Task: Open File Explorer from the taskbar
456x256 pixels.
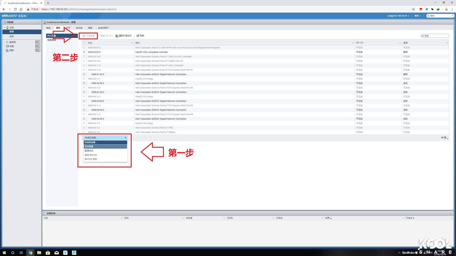Action: (39, 253)
